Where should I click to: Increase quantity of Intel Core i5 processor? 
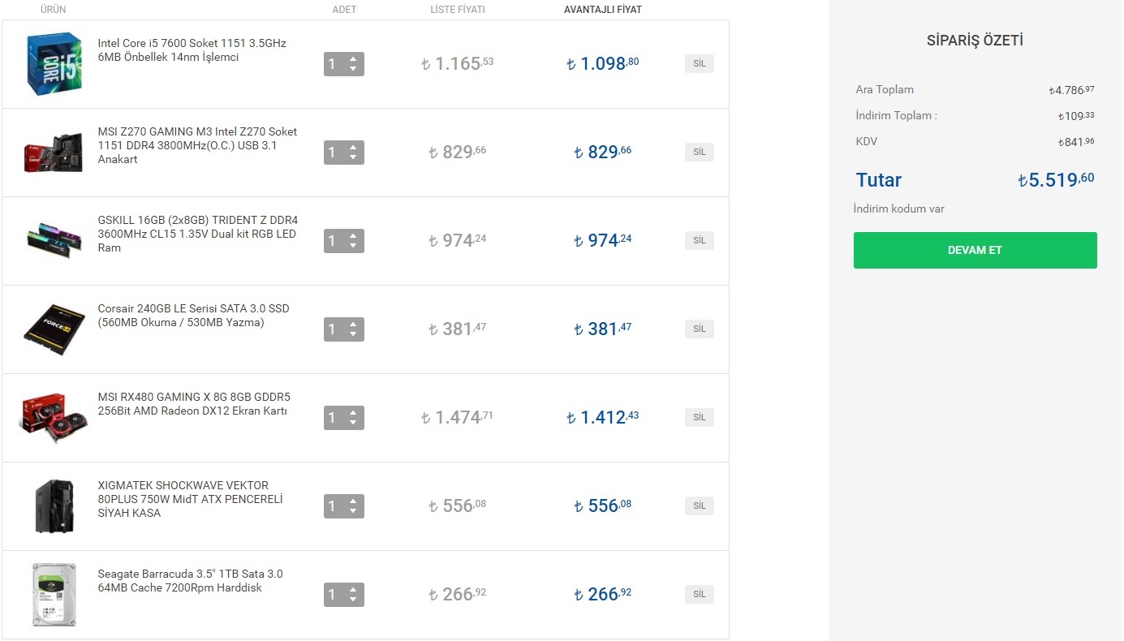(x=353, y=59)
